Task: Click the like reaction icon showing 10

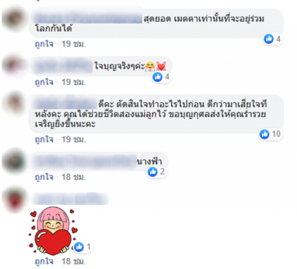Action: click(265, 134)
